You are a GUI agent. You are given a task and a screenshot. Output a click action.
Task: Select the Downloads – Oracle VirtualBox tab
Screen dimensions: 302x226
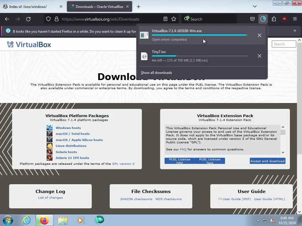coord(99,6)
